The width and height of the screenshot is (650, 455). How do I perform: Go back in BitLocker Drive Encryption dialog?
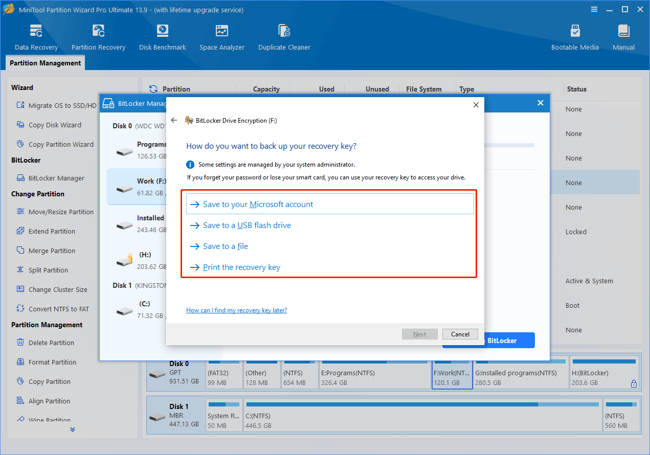[174, 120]
